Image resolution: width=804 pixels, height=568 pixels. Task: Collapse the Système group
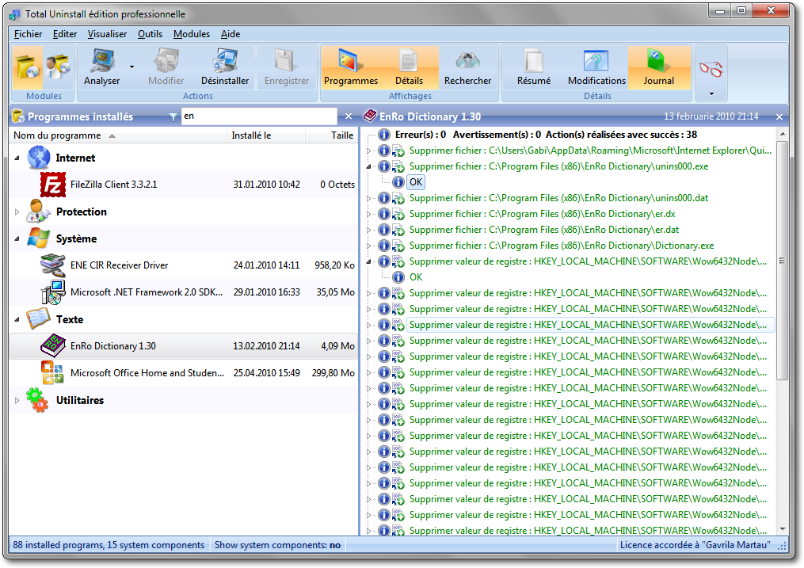point(17,239)
